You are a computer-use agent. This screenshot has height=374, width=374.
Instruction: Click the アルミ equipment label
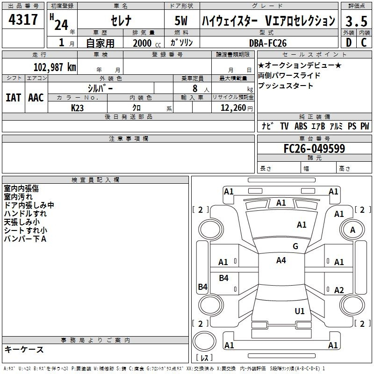(x=336, y=126)
